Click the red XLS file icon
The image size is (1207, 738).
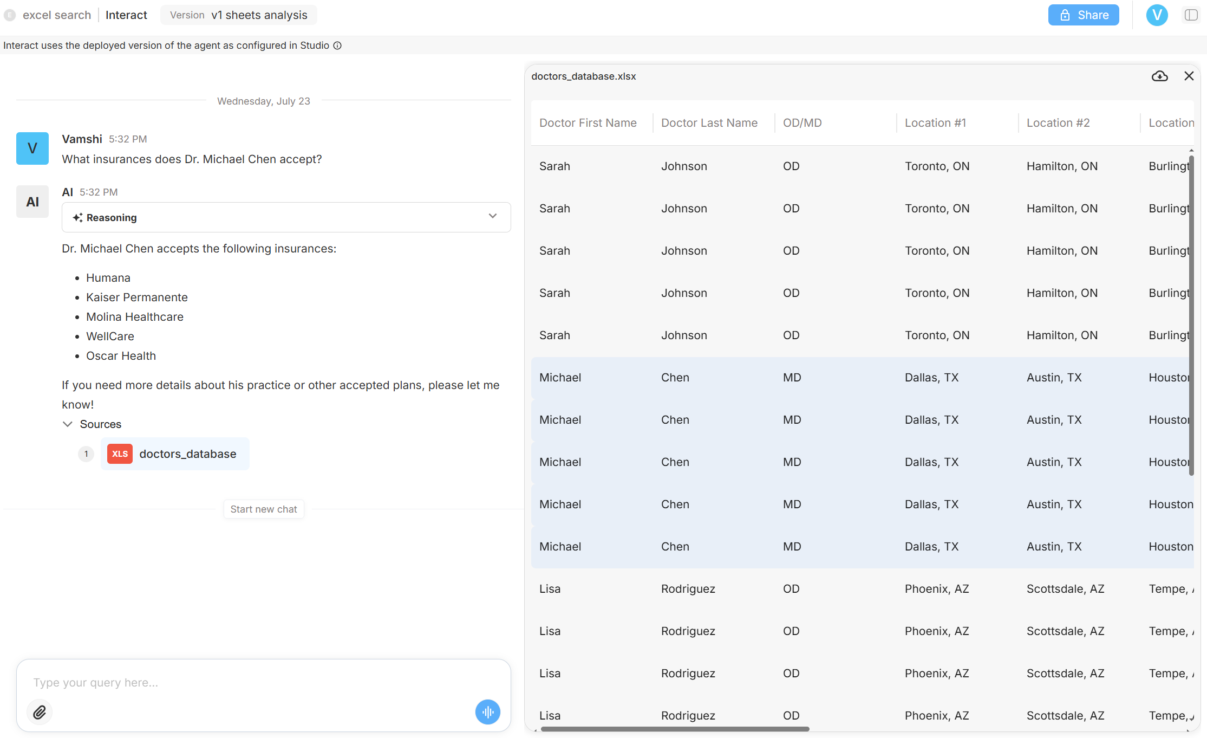120,454
